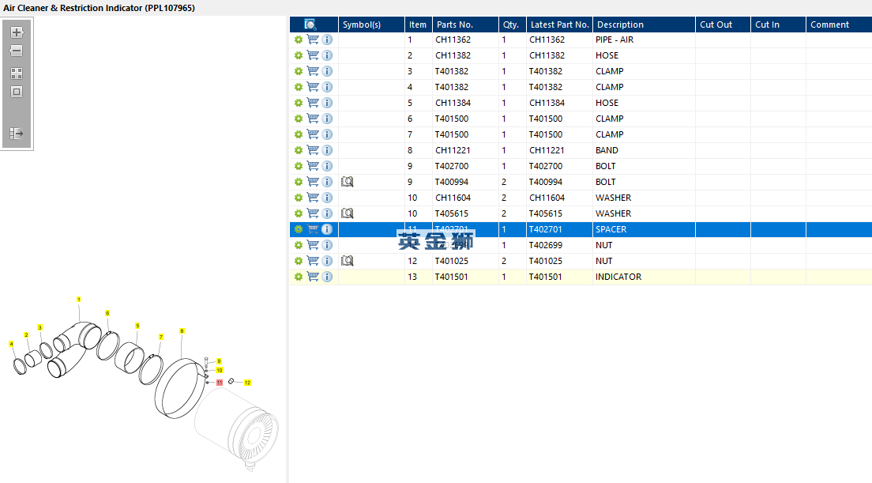The image size is (872, 483).
Task: Click the green gear icon for item 6 CLAMP
Action: tap(299, 119)
